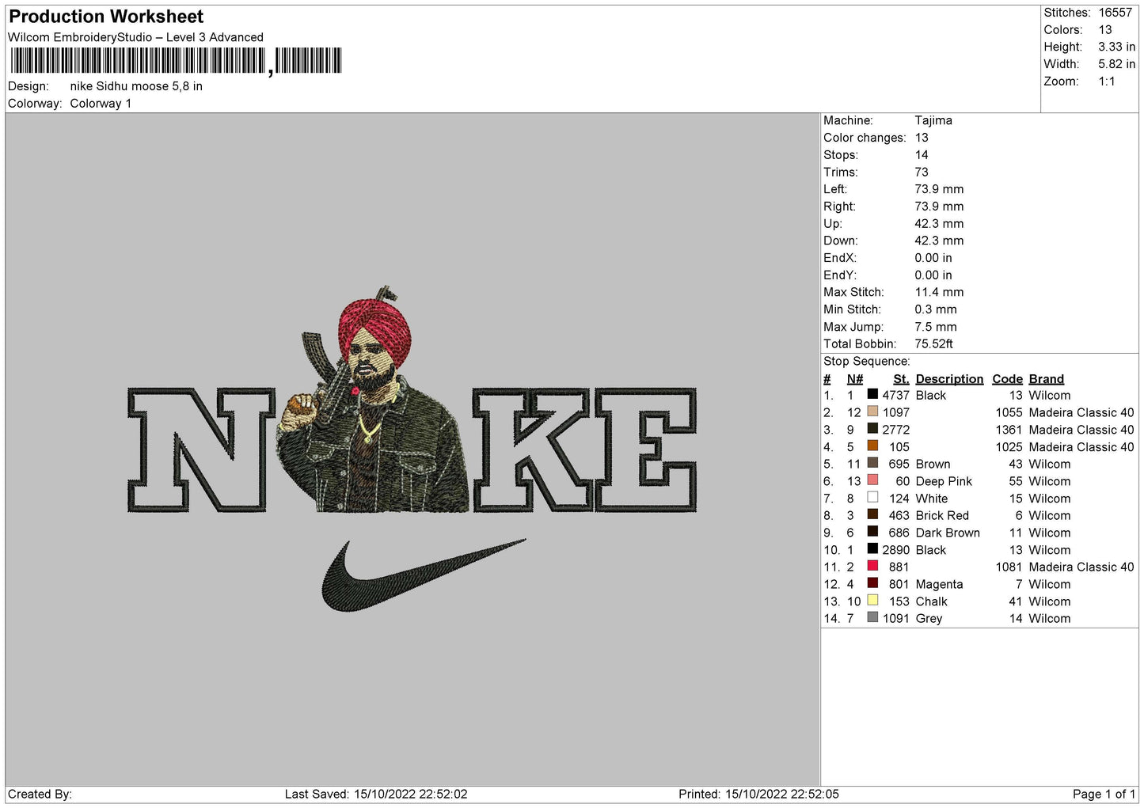
Task: Click the Trims value '73'
Action: tap(922, 172)
